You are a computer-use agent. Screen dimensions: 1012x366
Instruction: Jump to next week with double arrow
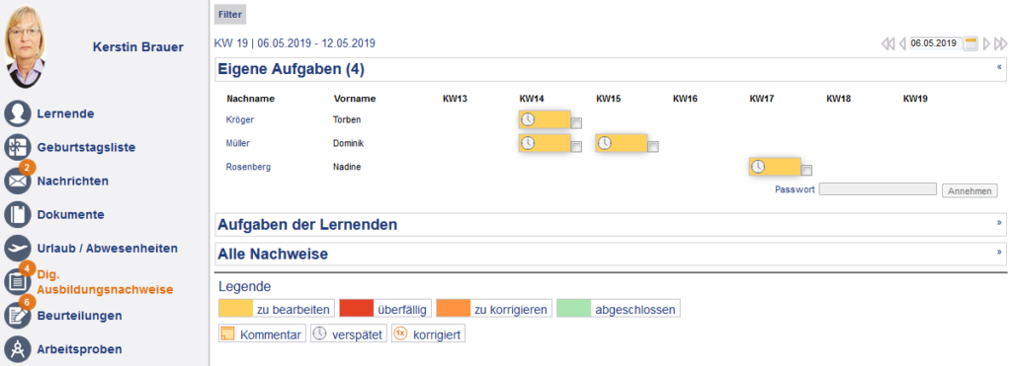coord(1001,43)
